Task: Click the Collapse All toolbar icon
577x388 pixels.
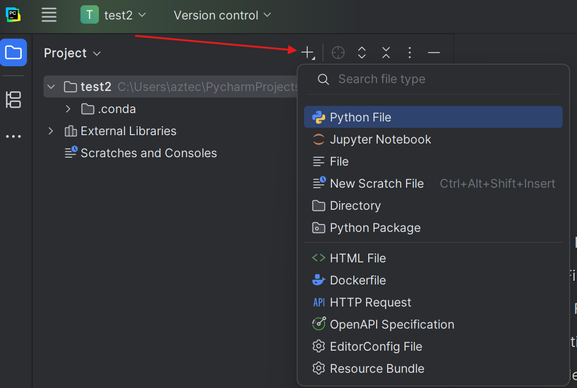Action: tap(386, 53)
